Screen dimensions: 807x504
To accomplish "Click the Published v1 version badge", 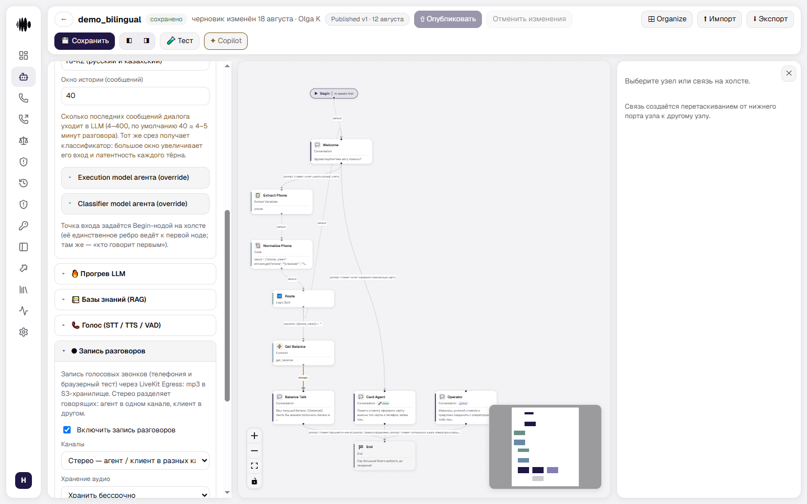I will tap(367, 19).
